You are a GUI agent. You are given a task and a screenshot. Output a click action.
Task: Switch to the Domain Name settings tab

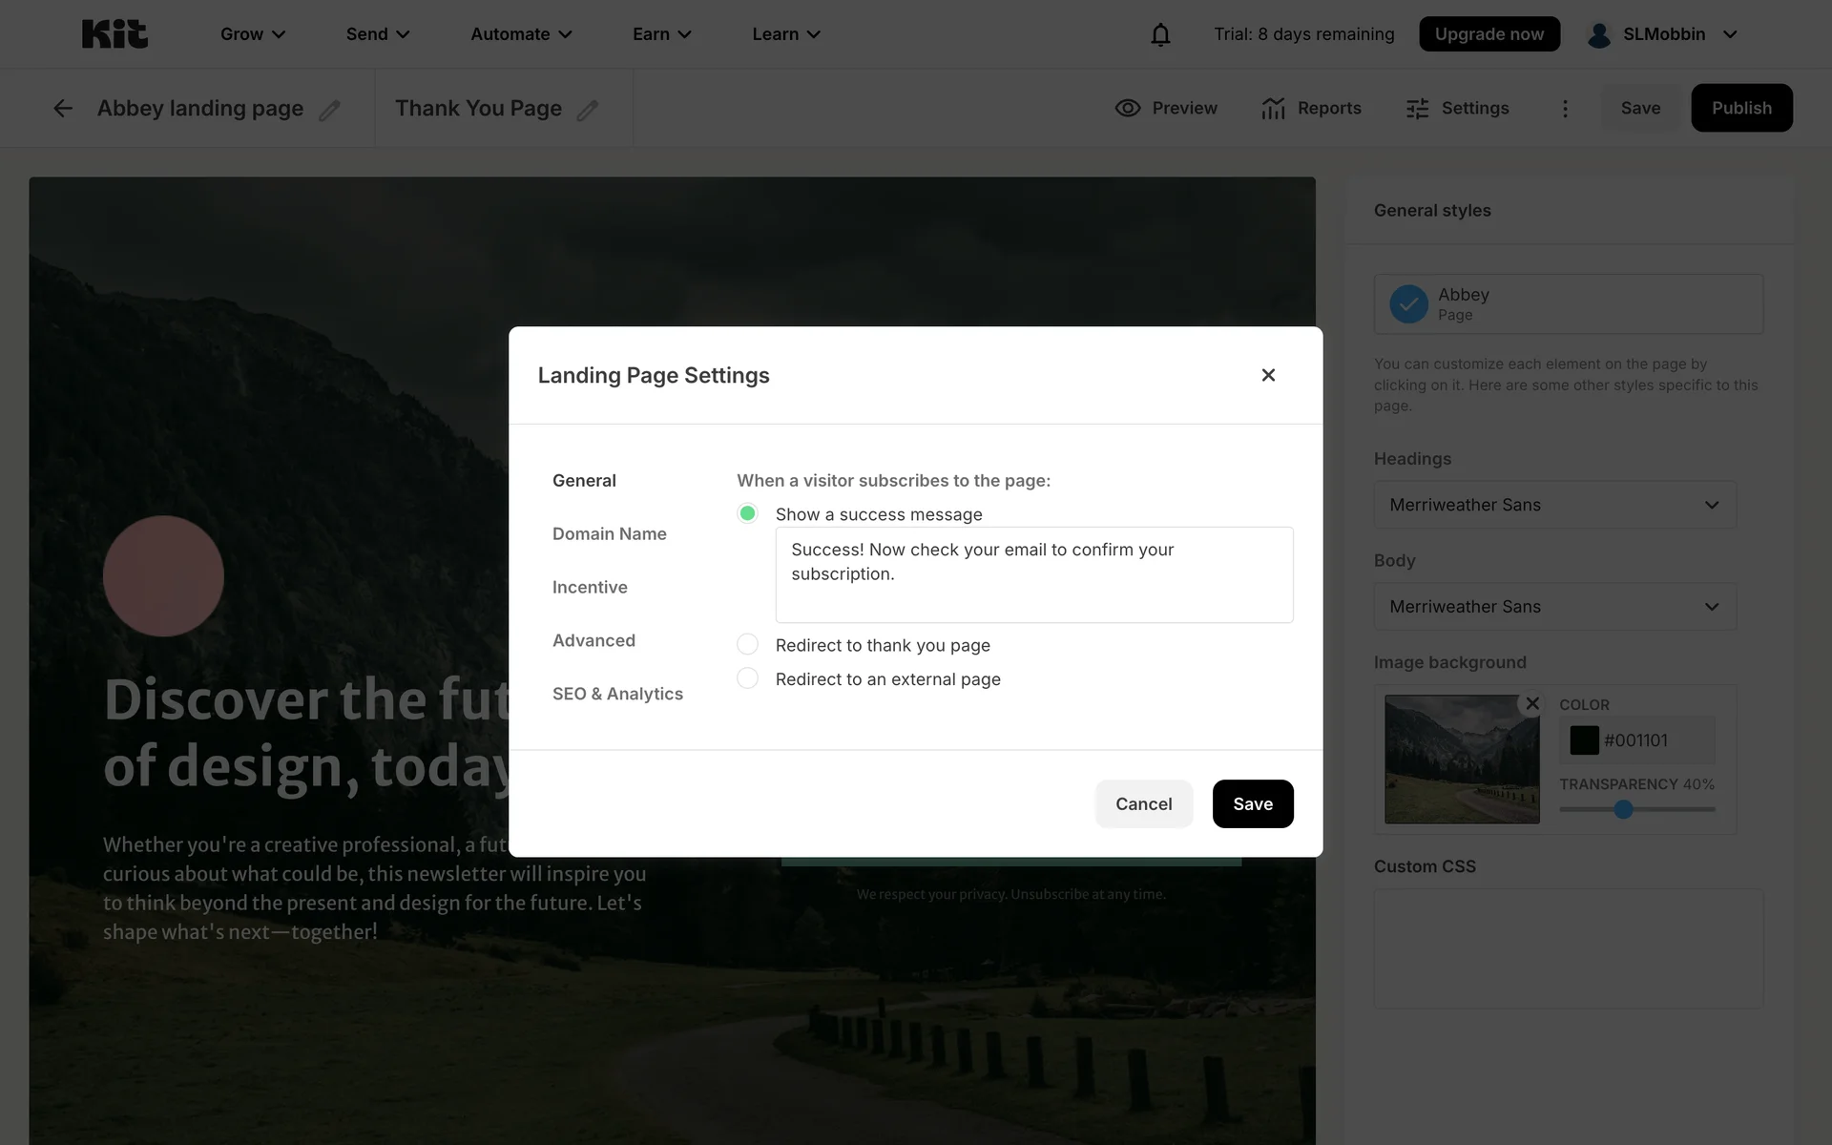pyautogui.click(x=609, y=533)
